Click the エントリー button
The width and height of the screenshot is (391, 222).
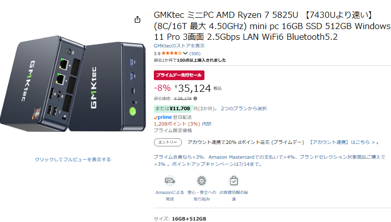(168, 142)
